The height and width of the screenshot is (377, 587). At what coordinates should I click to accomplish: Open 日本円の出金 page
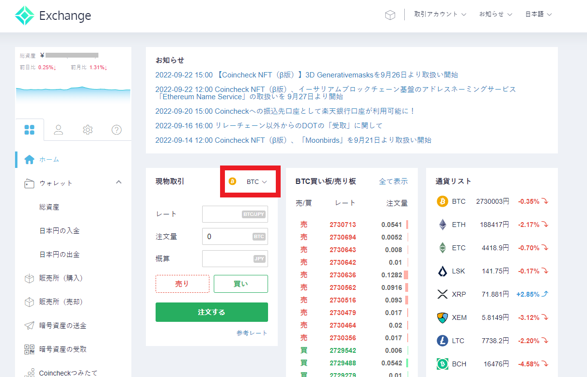point(59,254)
